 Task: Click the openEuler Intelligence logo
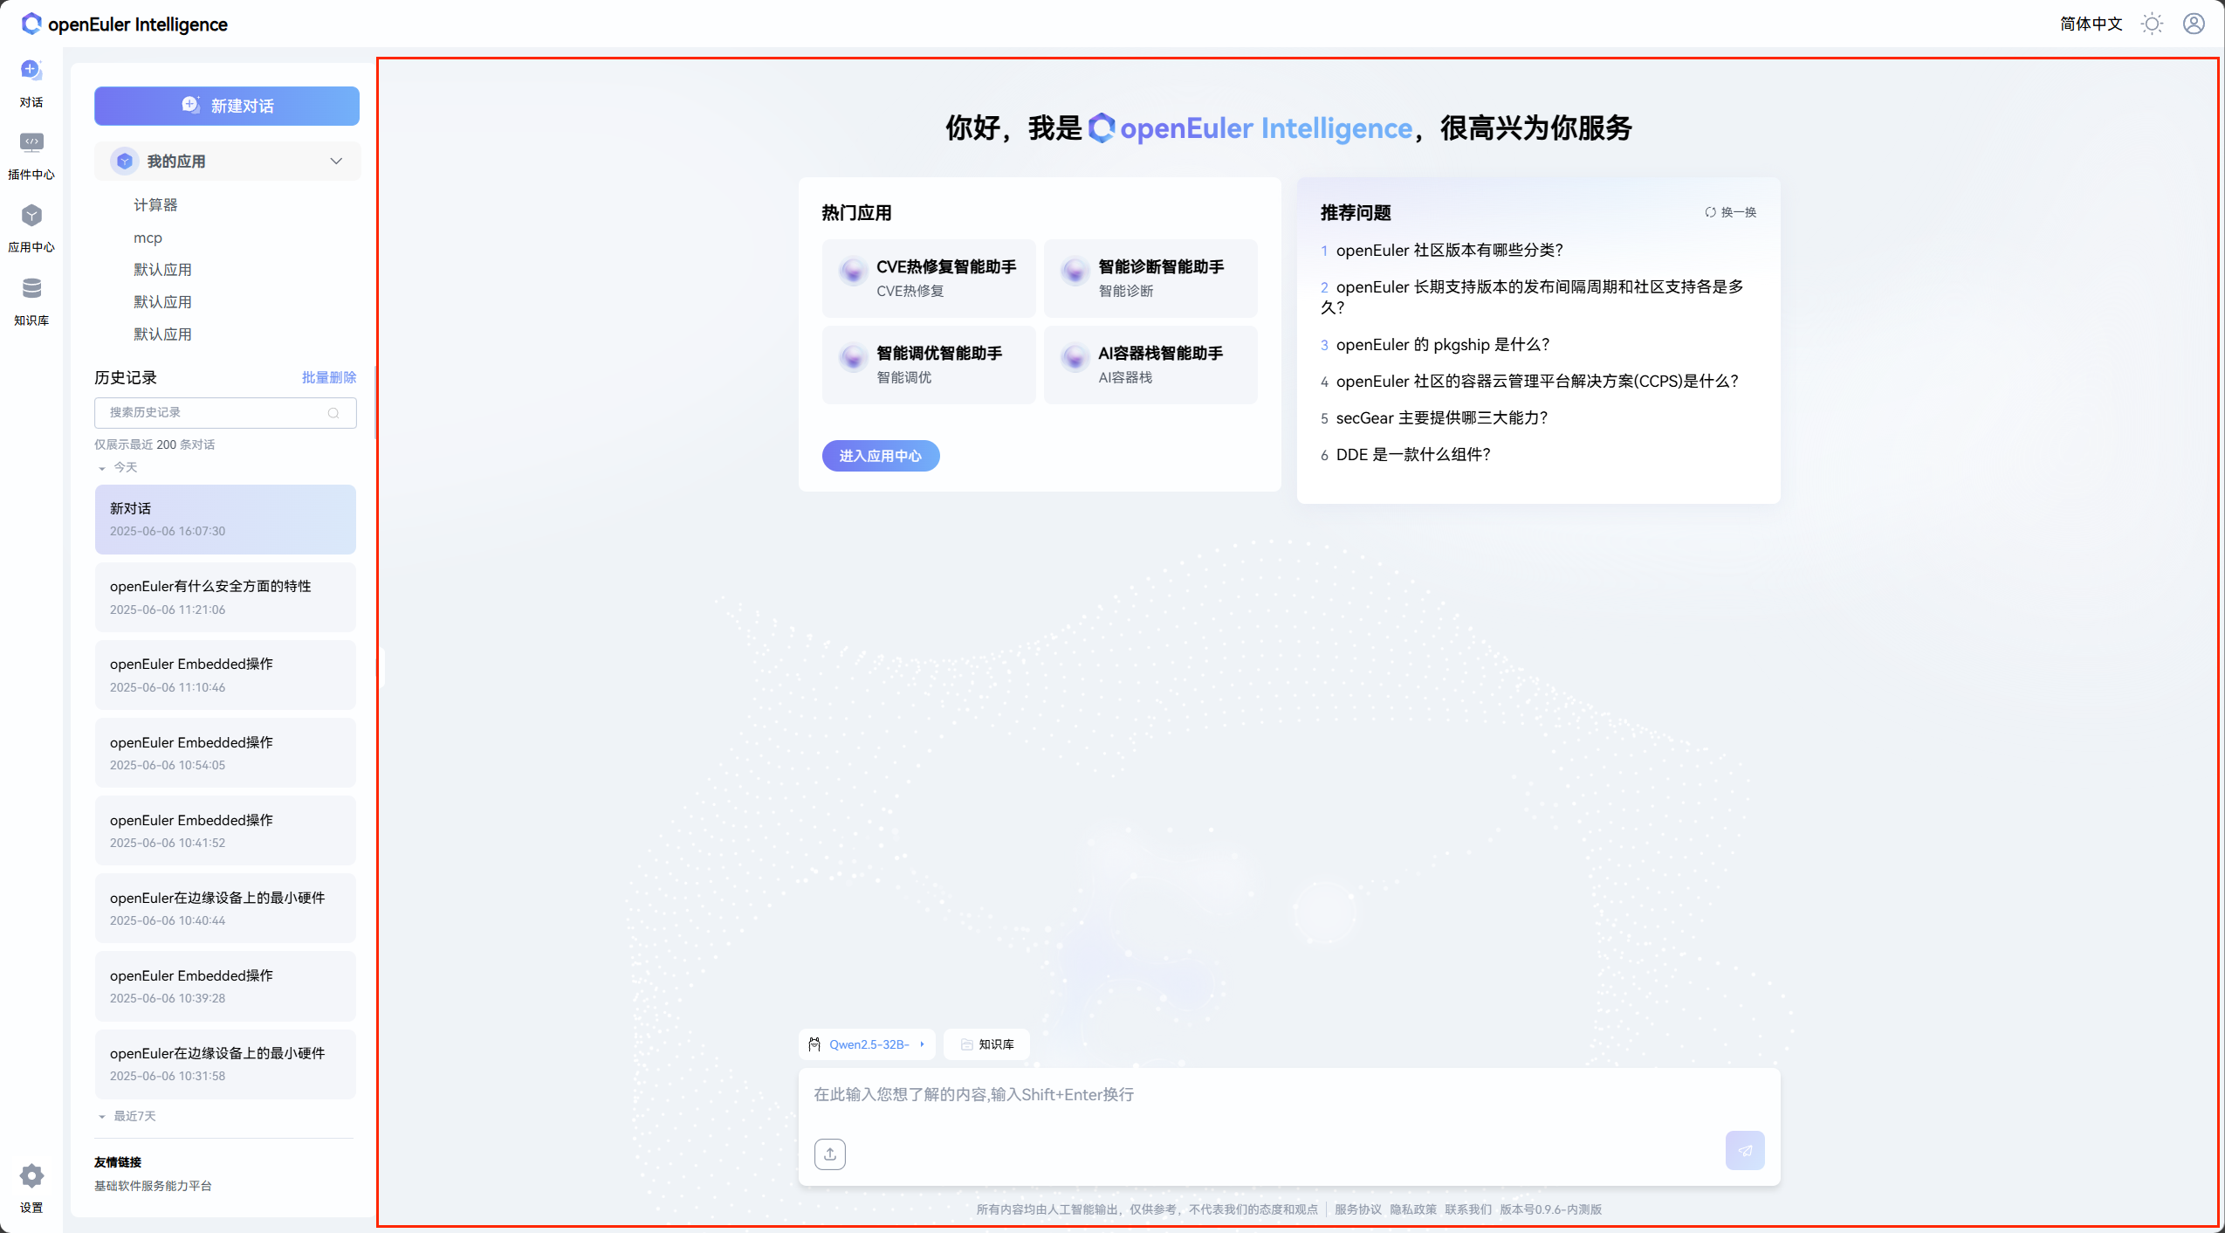tap(124, 24)
